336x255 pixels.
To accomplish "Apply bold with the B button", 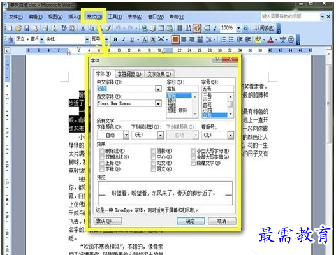I will (x=115, y=40).
